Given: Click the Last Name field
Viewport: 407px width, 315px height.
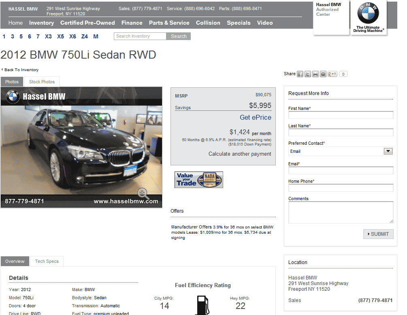Looking at the screenshot, I should pyautogui.click(x=341, y=132).
